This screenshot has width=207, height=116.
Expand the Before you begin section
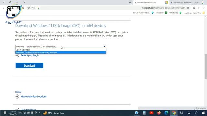click(x=27, y=55)
